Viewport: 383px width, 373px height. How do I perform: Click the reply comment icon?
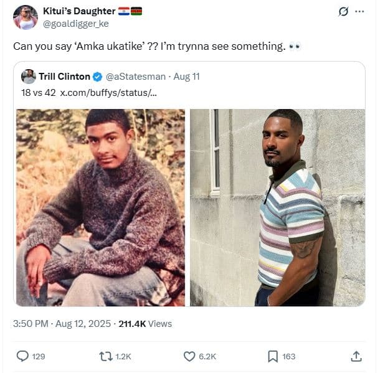pyautogui.click(x=22, y=356)
